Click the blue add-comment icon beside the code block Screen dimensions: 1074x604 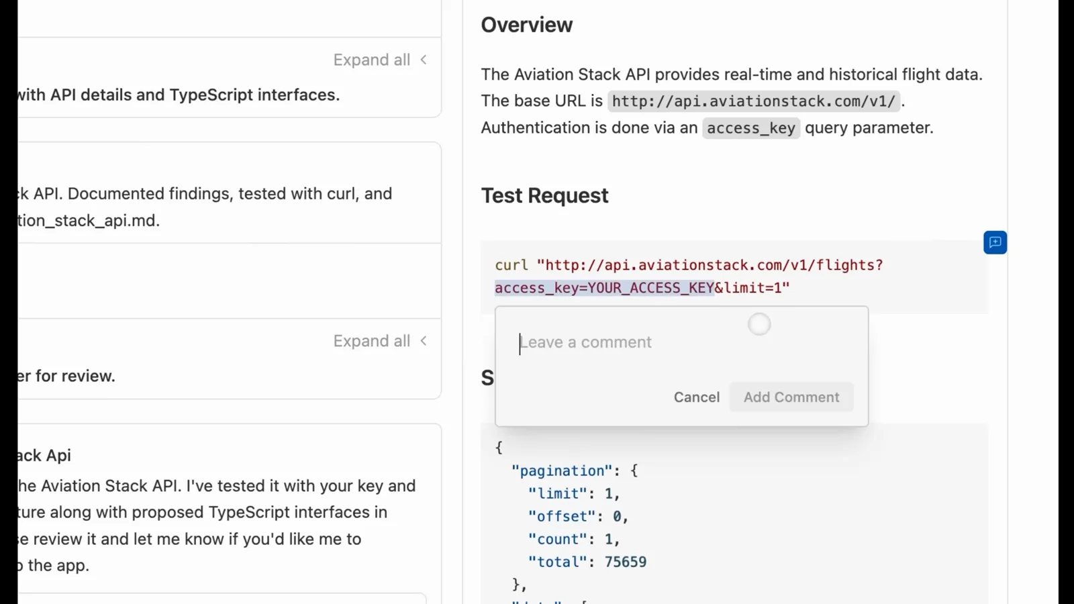pyautogui.click(x=995, y=242)
